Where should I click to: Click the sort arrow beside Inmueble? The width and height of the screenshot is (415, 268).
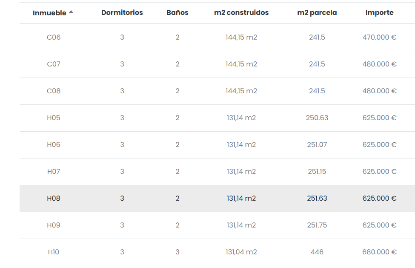[x=71, y=12]
